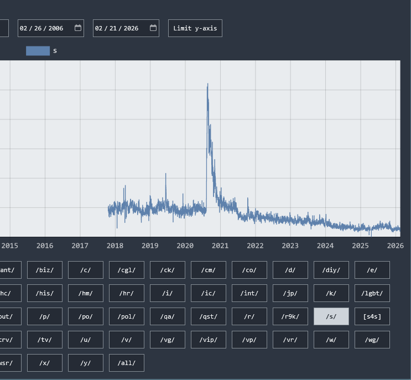Click the /k/ board button
The height and width of the screenshot is (380, 411).
[331, 293]
